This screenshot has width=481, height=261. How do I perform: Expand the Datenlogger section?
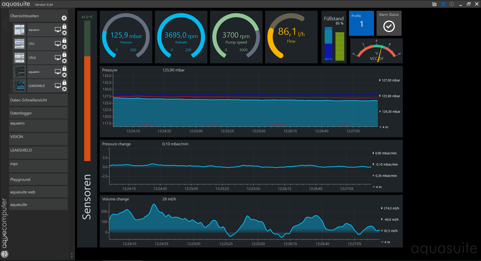(38, 113)
